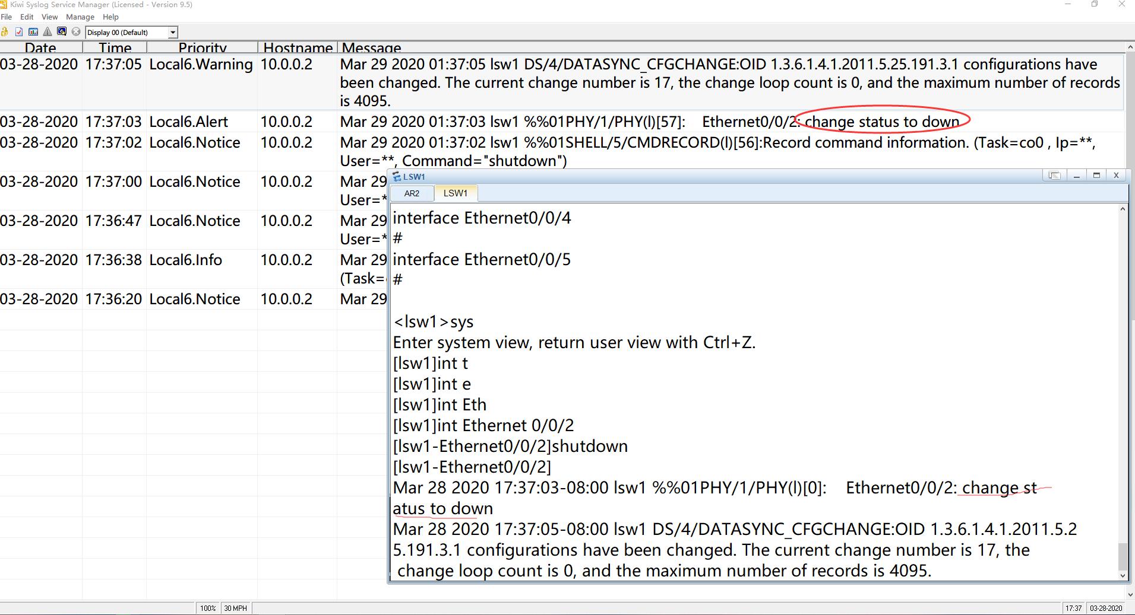This screenshot has height=615, width=1135.
Task: Click the yellow padlock toolbar icon
Action: (x=5, y=32)
